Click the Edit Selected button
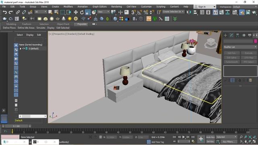 [63, 28]
